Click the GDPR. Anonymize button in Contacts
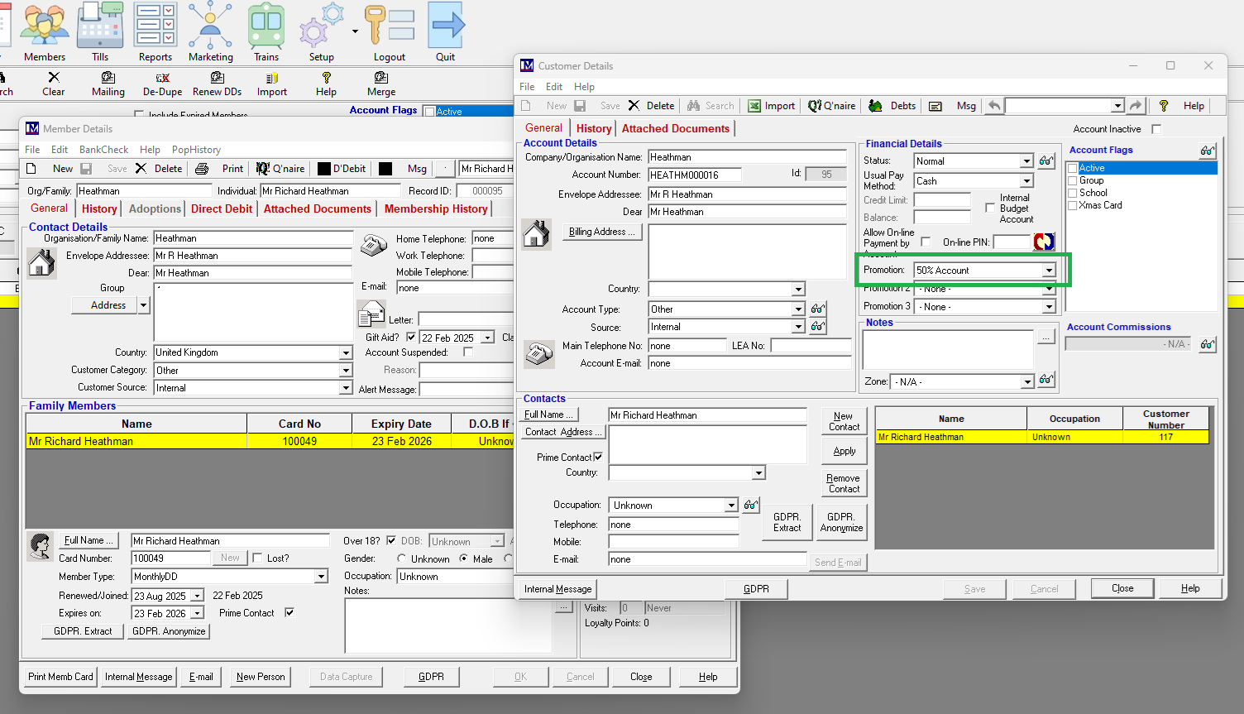This screenshot has width=1244, height=714. click(840, 522)
